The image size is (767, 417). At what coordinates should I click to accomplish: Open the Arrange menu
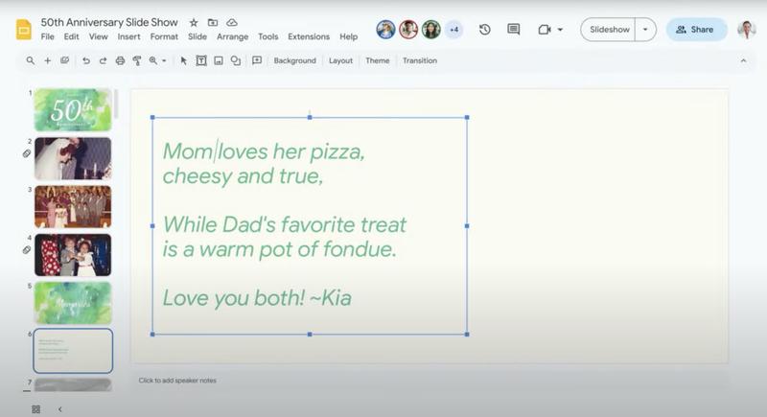click(232, 36)
